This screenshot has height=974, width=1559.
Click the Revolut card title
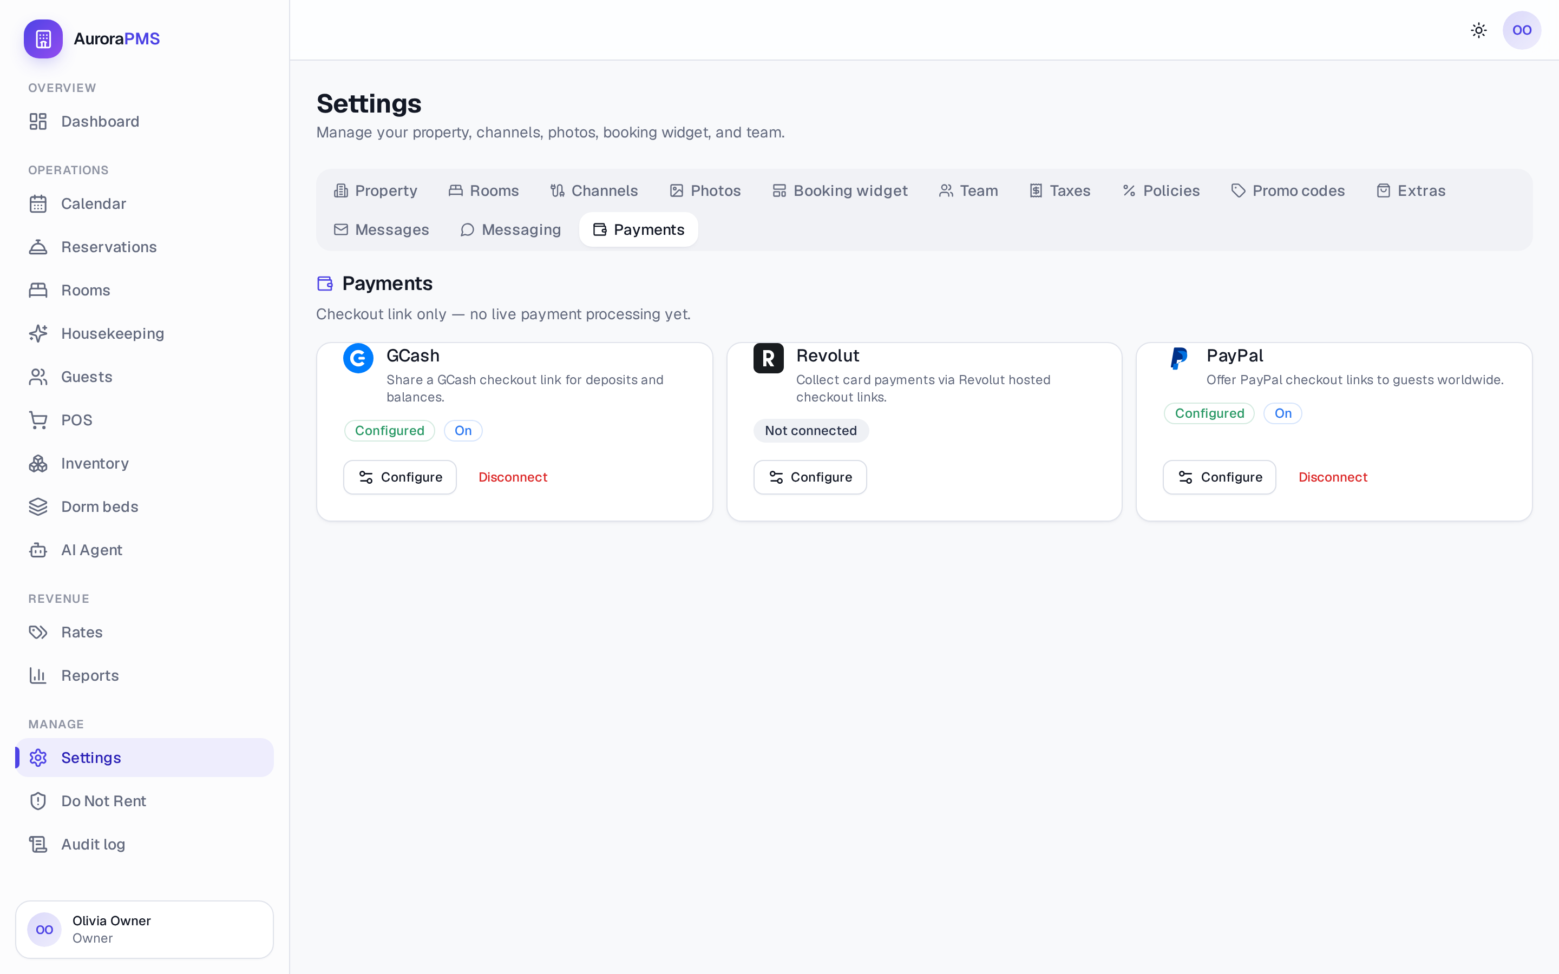click(x=828, y=356)
